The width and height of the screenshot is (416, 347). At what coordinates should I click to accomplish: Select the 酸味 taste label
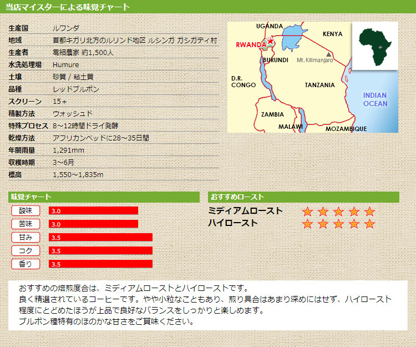point(26,210)
